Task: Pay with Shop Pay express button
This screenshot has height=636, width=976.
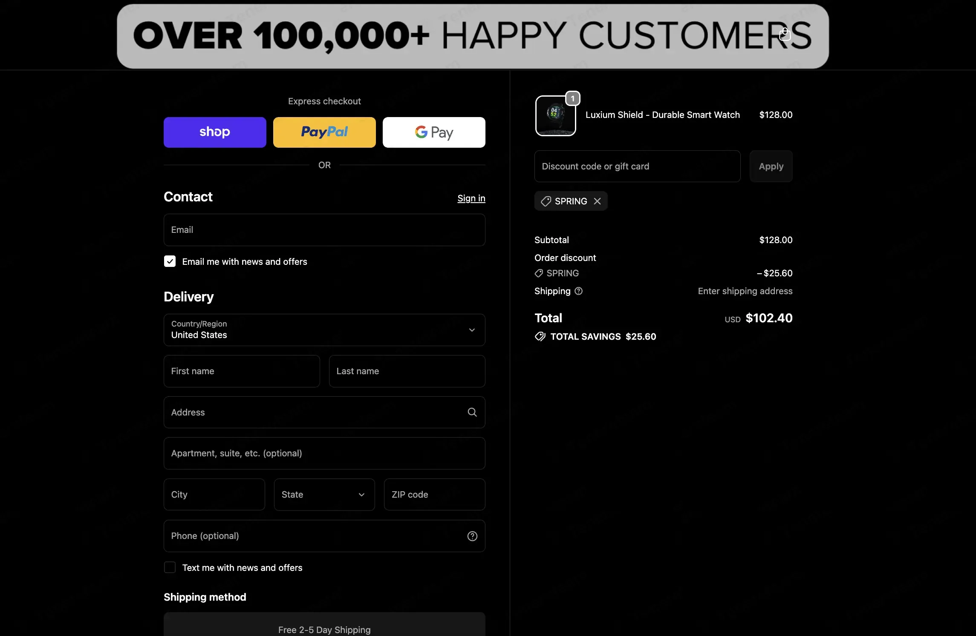Action: (x=215, y=132)
